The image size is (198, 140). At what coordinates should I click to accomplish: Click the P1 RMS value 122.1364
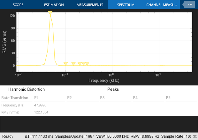[x=41, y=112]
